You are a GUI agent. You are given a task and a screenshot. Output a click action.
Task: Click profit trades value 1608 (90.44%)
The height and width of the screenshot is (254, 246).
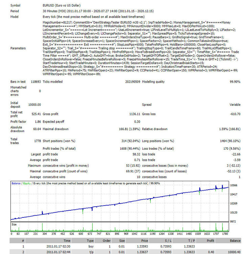coord(130,149)
